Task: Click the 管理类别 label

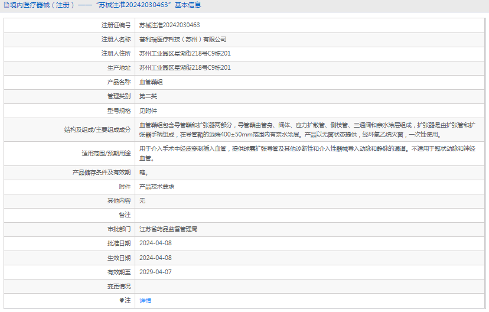Action: (x=119, y=96)
